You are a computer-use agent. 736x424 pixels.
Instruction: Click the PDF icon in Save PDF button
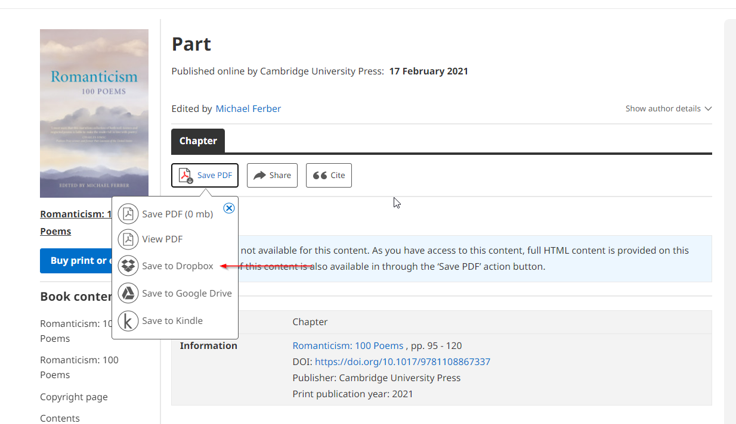coord(185,176)
